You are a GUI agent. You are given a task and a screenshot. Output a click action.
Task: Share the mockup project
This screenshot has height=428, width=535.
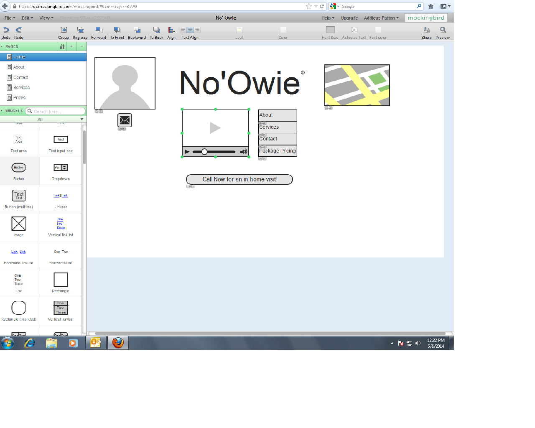[426, 33]
